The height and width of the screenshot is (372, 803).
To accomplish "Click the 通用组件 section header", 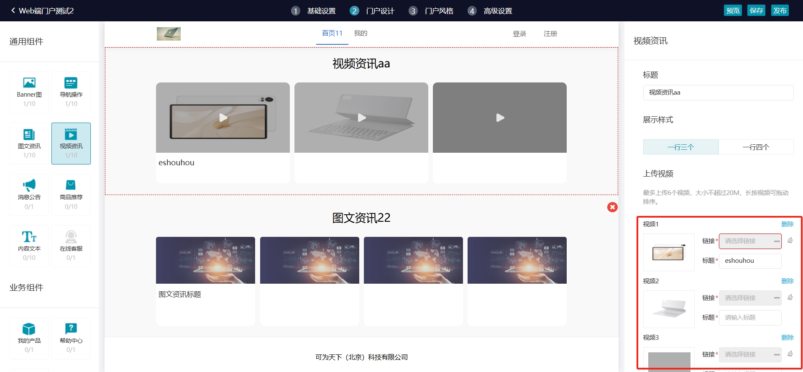I will point(26,41).
